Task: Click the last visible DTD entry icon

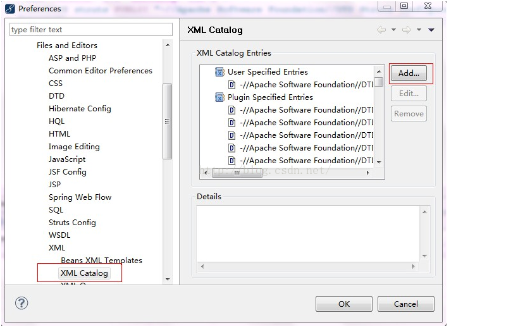Action: tap(232, 161)
